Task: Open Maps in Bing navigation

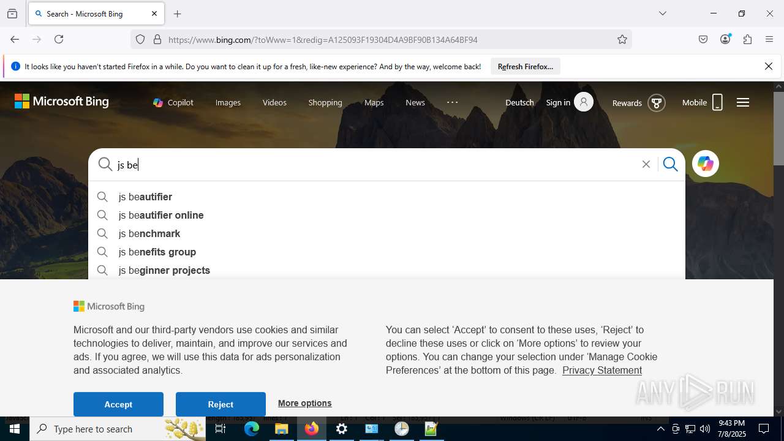Action: [x=374, y=102]
